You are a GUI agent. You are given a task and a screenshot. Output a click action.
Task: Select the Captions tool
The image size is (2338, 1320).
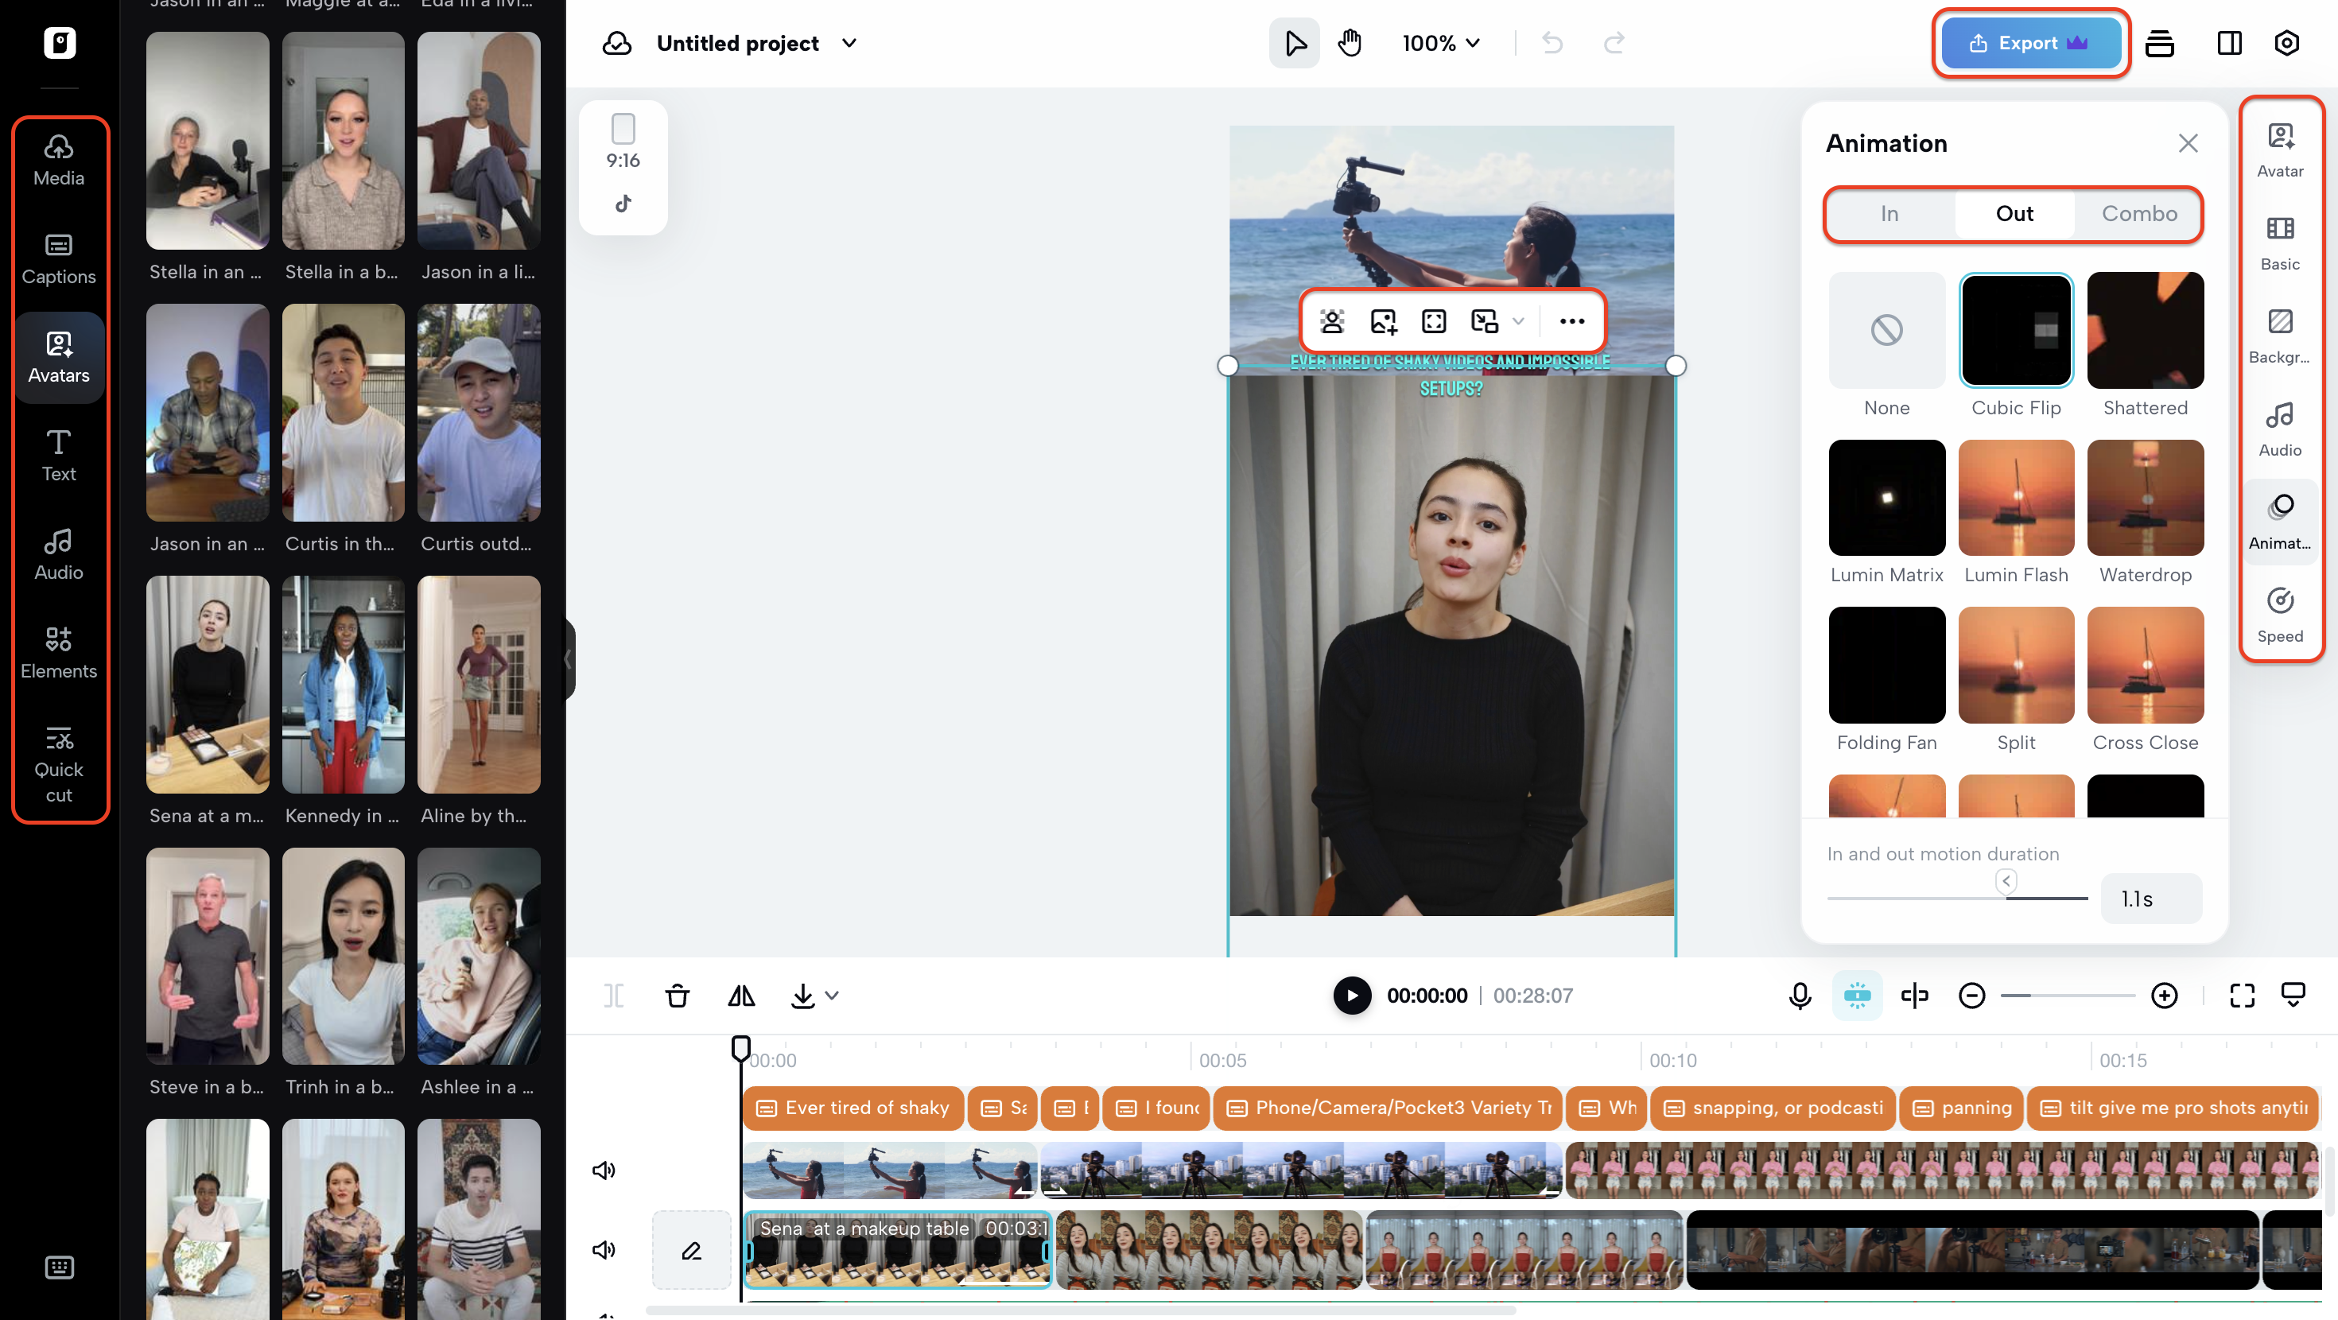58,257
